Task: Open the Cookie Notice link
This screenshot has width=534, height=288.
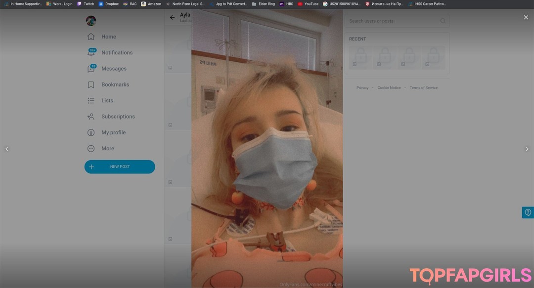Action: point(389,88)
